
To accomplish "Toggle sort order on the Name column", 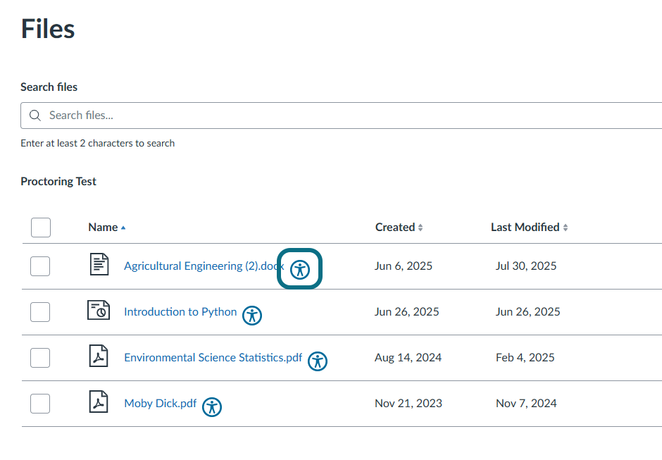I will 104,227.
